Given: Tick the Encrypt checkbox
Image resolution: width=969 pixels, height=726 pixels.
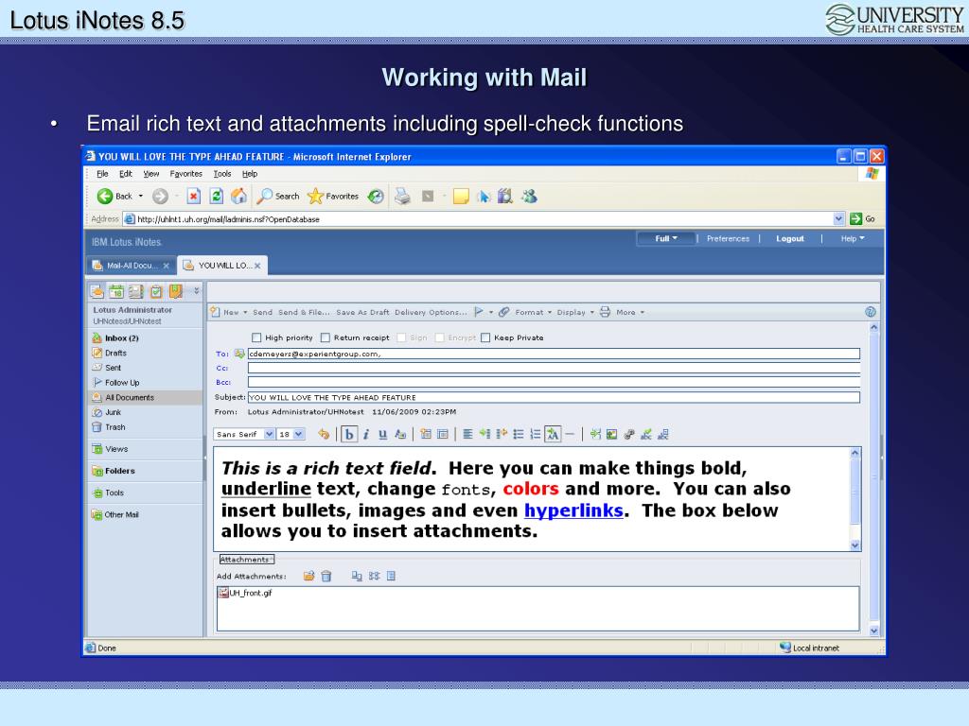Looking at the screenshot, I should [x=439, y=337].
